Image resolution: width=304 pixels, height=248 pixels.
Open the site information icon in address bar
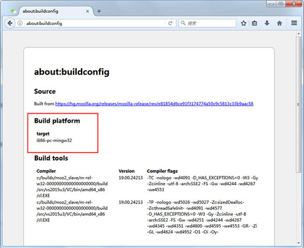[x=20, y=23]
